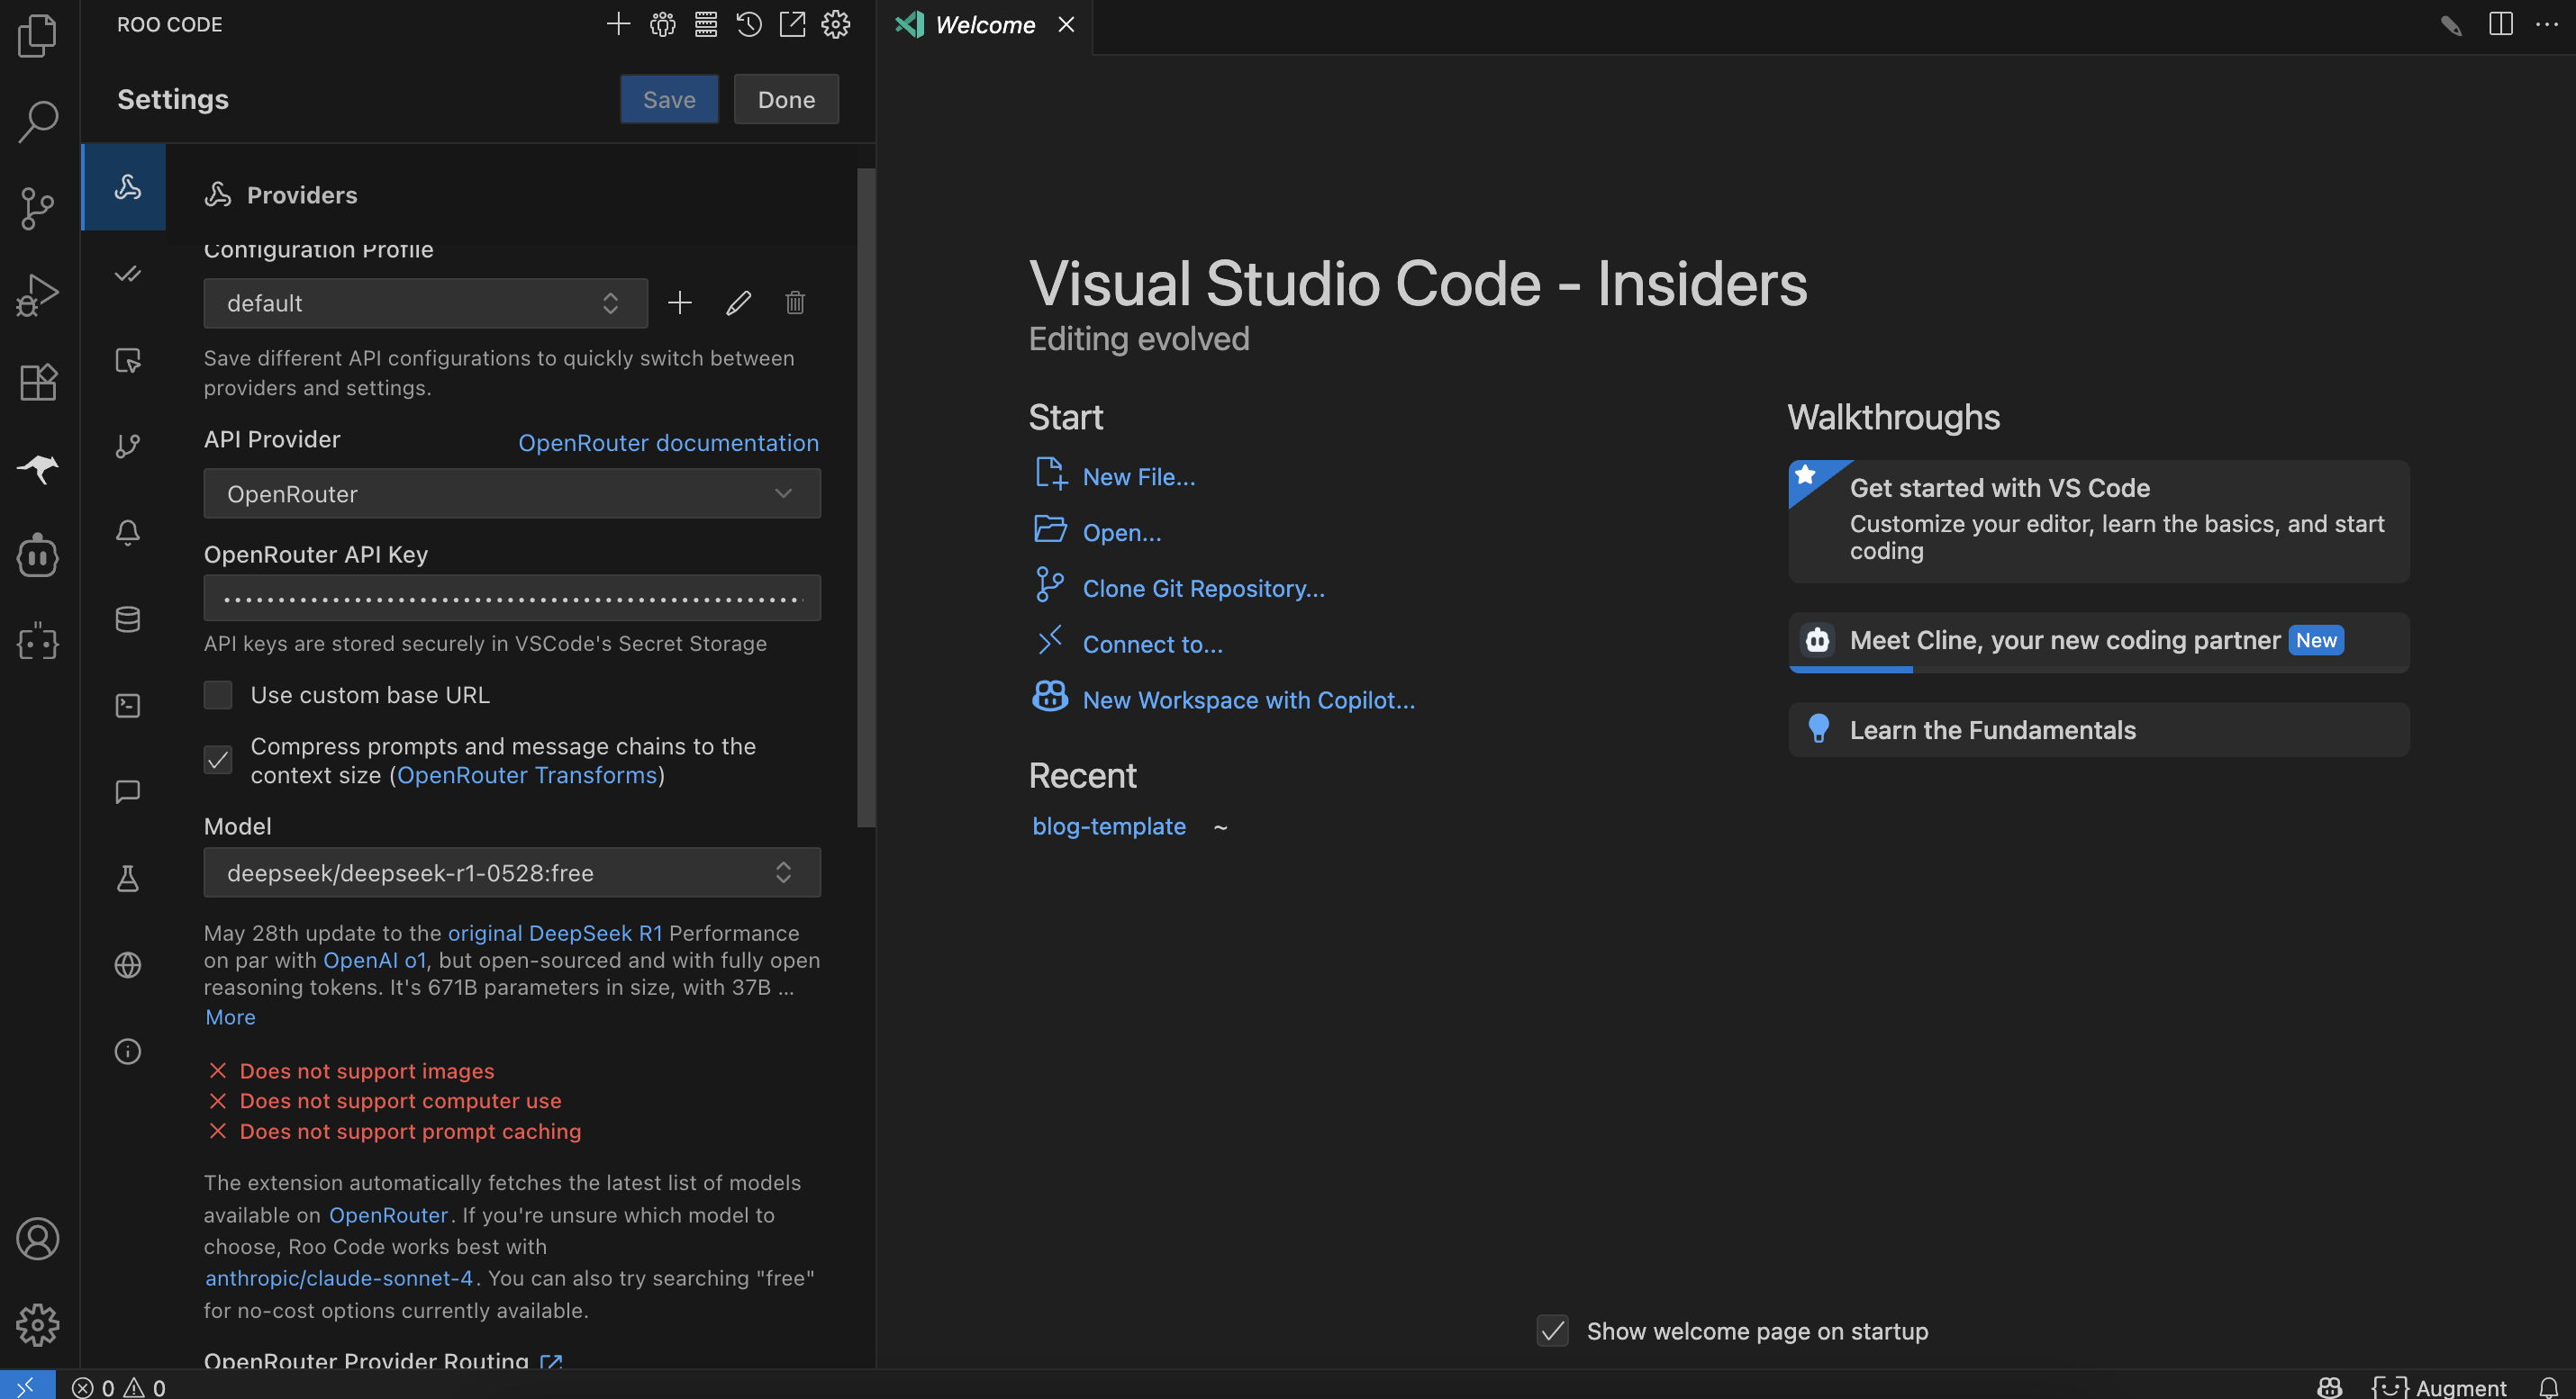The height and width of the screenshot is (1399, 2576).
Task: Open the Extensions view
Action: tap(38, 382)
